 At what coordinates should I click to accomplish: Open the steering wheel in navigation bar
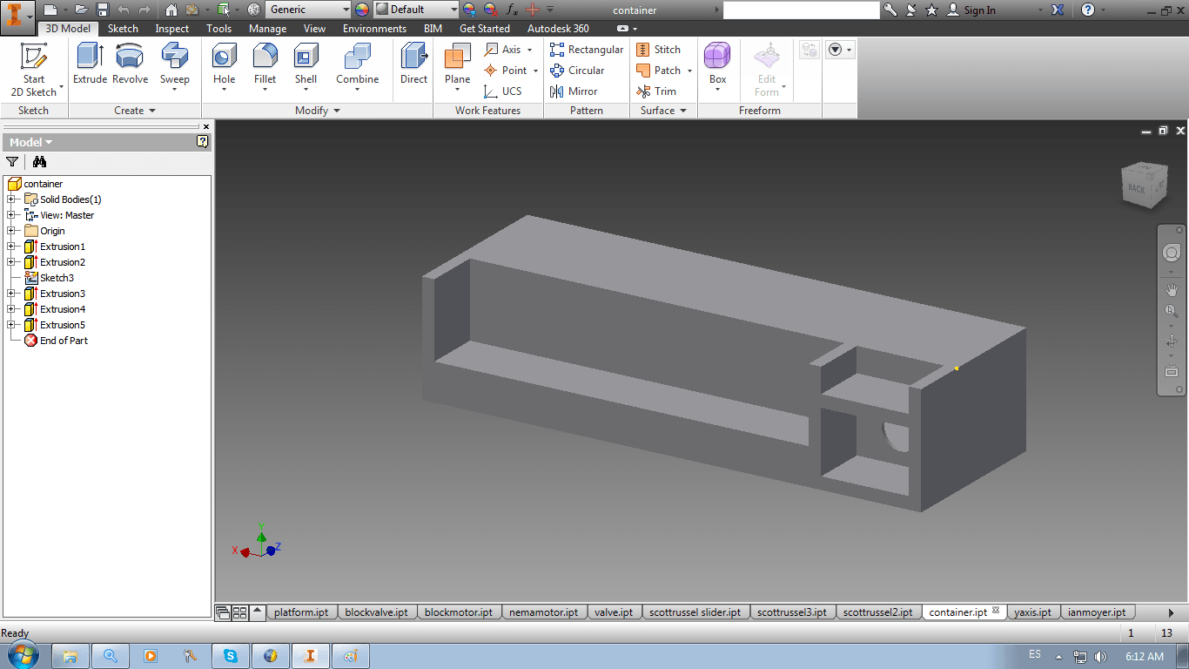(1172, 253)
